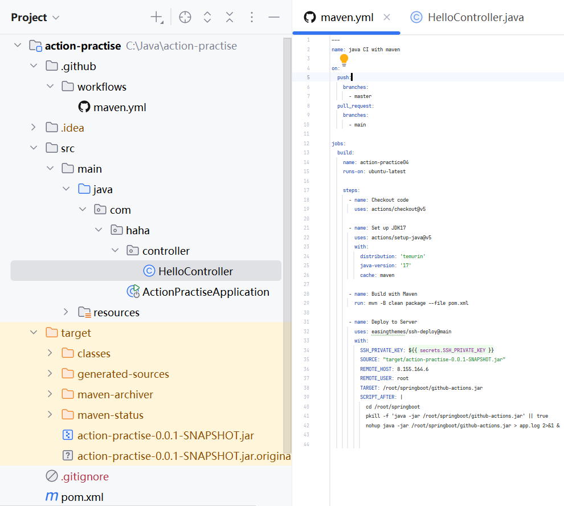Expand the maven-status folder
This screenshot has height=506, width=564.
tap(50, 415)
